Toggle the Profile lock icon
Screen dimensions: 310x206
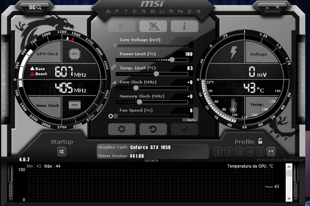coord(260,141)
